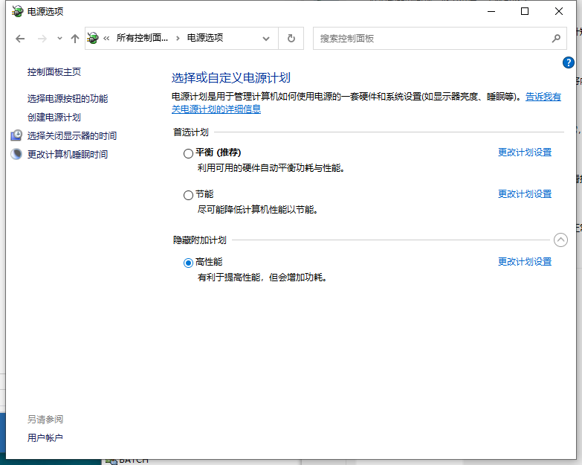
Task: Open the recent locations dropdown arrow
Action: [x=59, y=38]
